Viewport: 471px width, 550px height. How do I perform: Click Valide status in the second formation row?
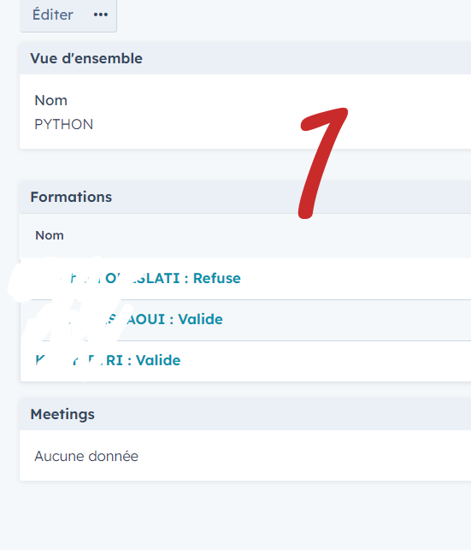201,319
